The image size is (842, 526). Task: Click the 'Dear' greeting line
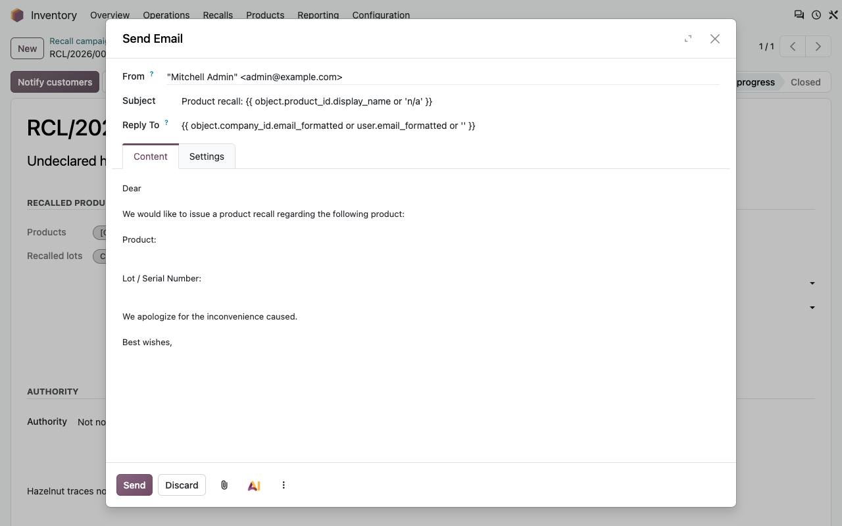(132, 189)
